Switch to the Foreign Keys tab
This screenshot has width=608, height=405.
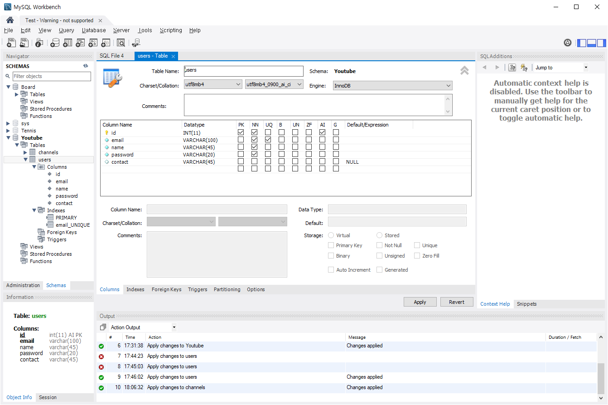166,289
